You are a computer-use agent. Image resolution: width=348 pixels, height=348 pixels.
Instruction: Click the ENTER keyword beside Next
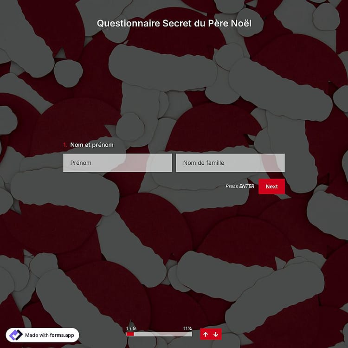(247, 186)
